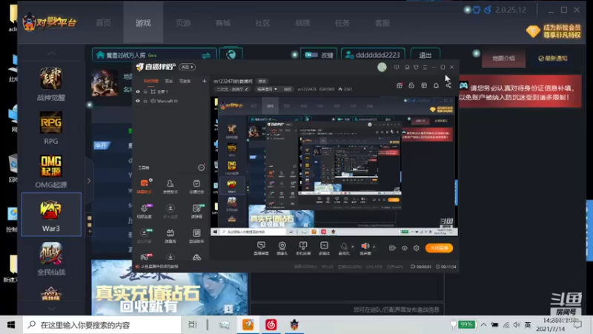The height and width of the screenshot is (334, 593).
Task: Open 弹幕助手 tool in stream companion
Action: coord(144,186)
